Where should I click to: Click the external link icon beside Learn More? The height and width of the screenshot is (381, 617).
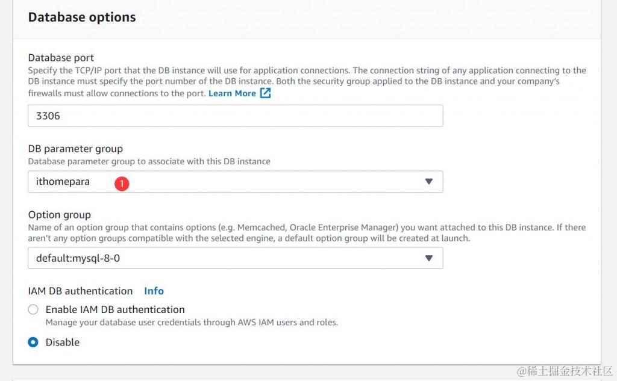tap(265, 93)
